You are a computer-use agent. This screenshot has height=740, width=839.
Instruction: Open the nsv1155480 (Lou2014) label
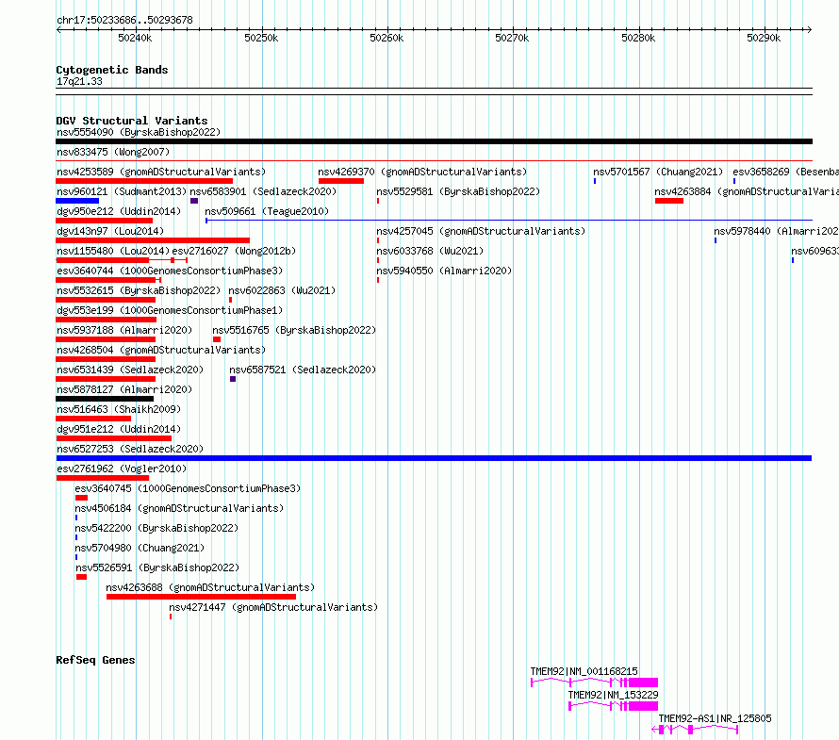coord(113,251)
